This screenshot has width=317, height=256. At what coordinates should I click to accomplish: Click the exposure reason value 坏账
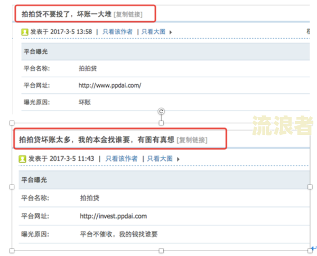(x=85, y=102)
